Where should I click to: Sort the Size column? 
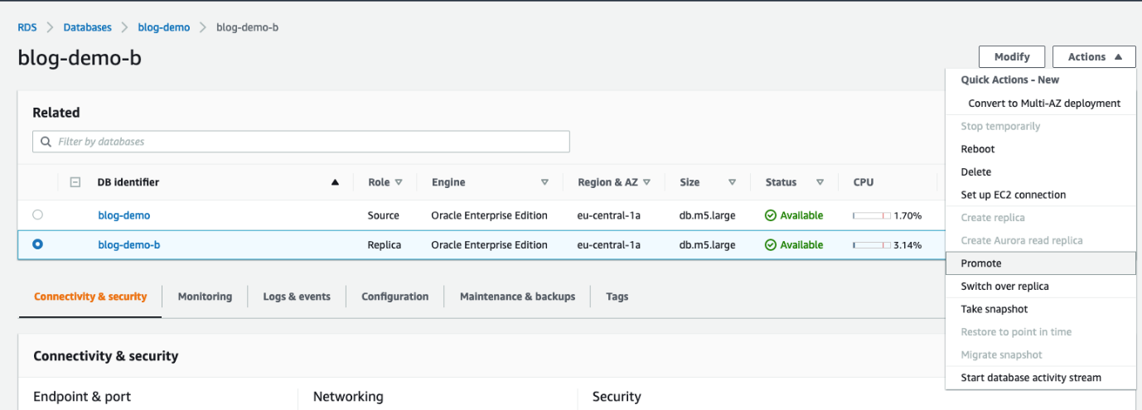pyautogui.click(x=732, y=182)
